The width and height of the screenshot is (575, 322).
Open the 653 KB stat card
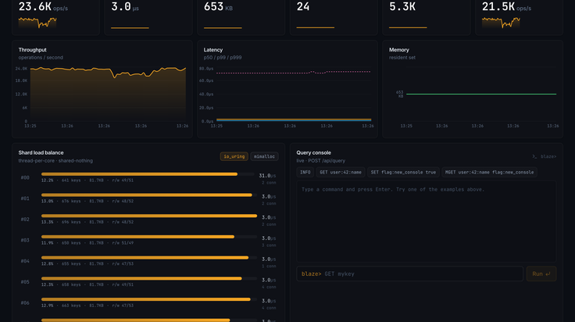click(241, 17)
